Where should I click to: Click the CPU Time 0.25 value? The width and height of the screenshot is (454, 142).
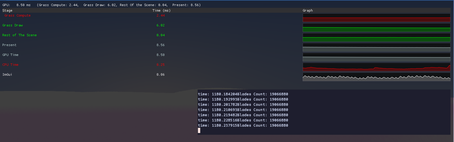(x=161, y=65)
